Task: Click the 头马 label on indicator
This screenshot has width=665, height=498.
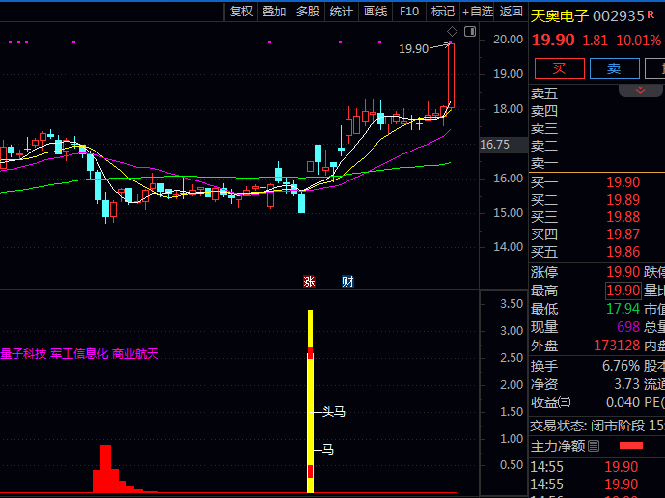Action: [x=334, y=412]
